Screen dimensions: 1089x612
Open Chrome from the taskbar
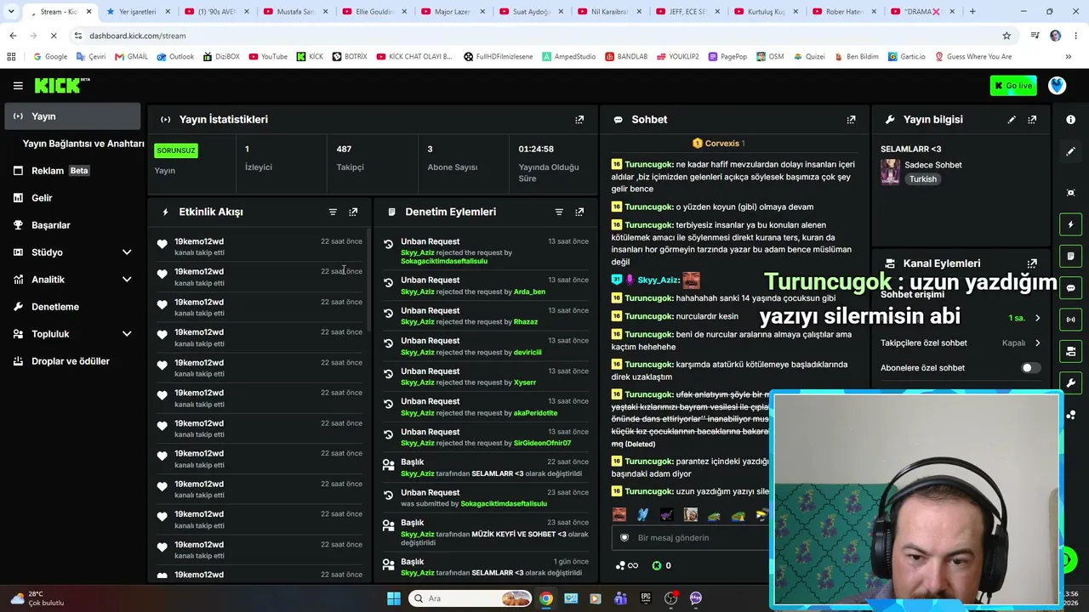click(546, 598)
